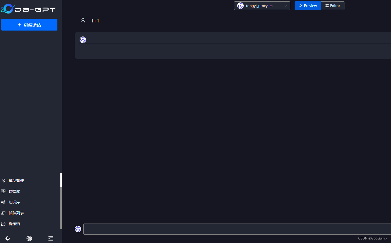Open 模型管理 model management page

(16, 181)
